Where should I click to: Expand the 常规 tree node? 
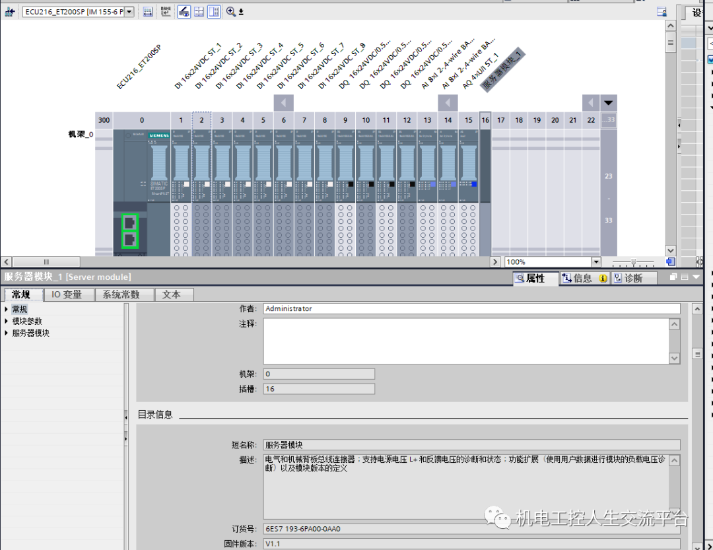coord(7,310)
